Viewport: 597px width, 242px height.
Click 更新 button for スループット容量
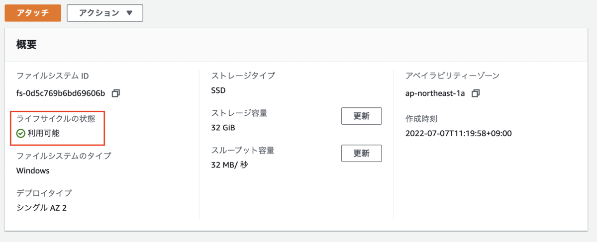click(361, 153)
